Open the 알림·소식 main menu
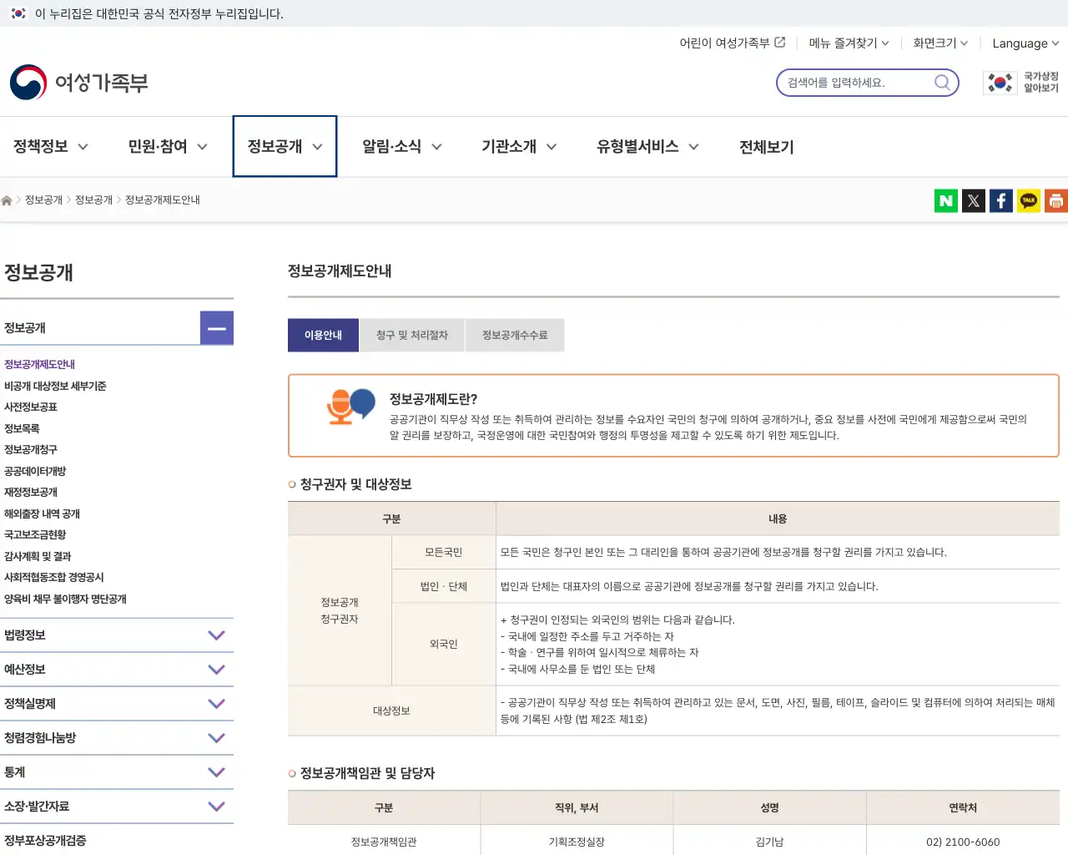Image resolution: width=1068 pixels, height=855 pixels. tap(402, 146)
